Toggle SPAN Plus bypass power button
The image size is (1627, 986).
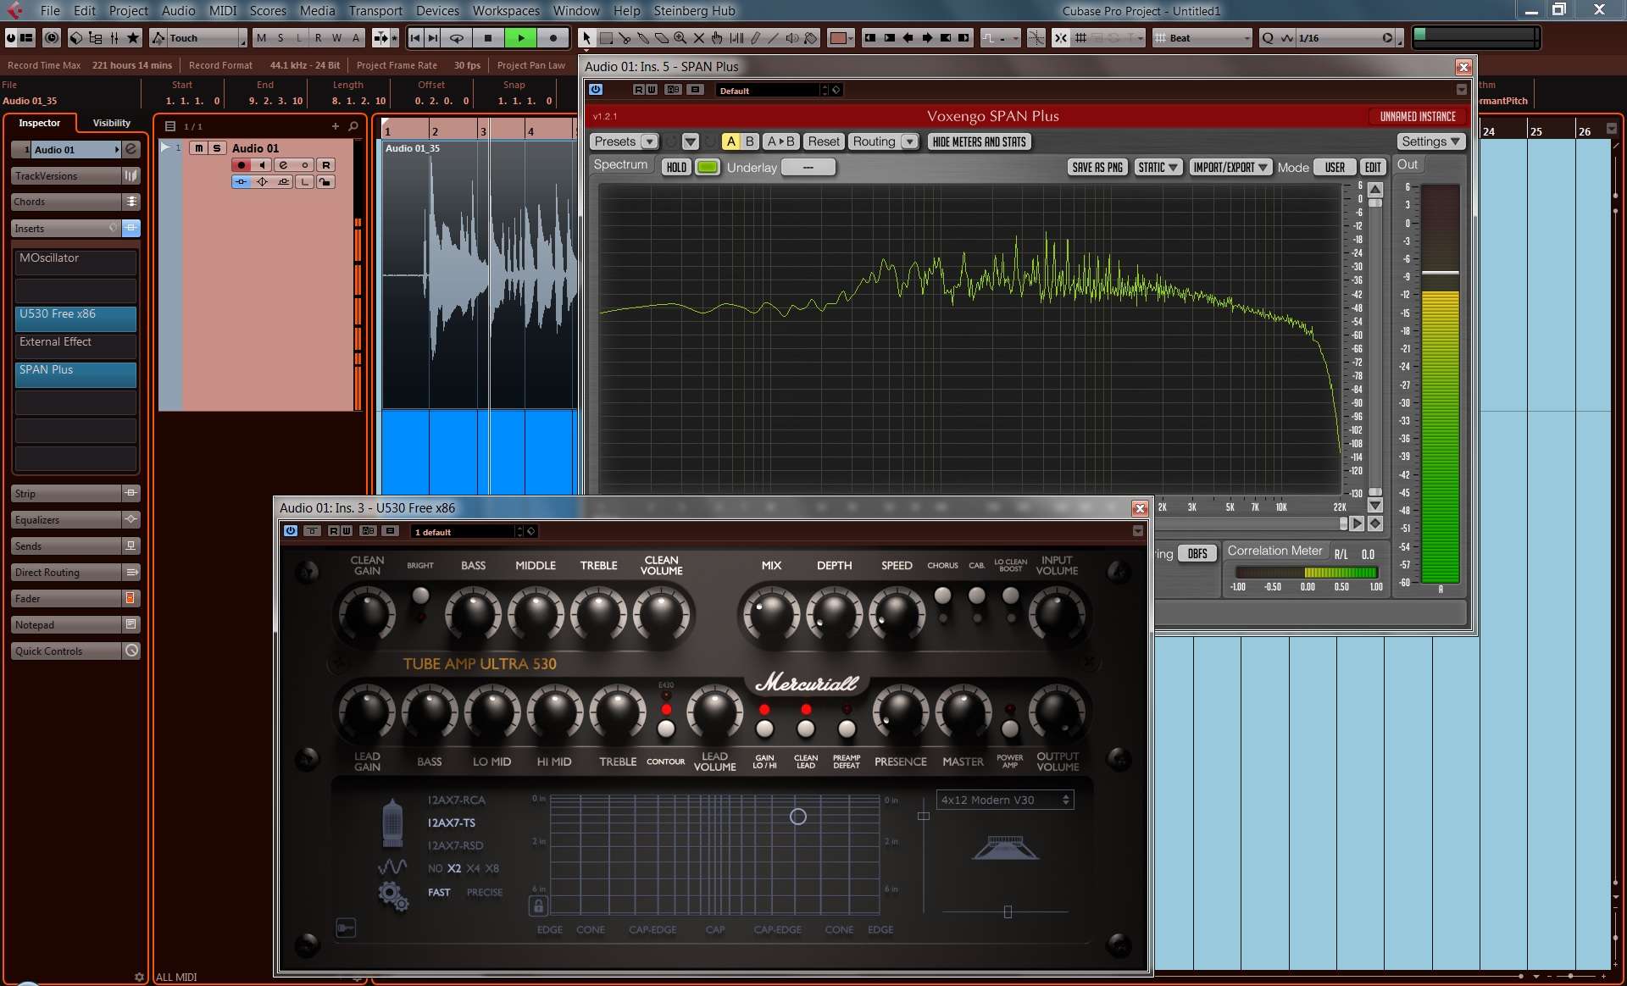[596, 90]
